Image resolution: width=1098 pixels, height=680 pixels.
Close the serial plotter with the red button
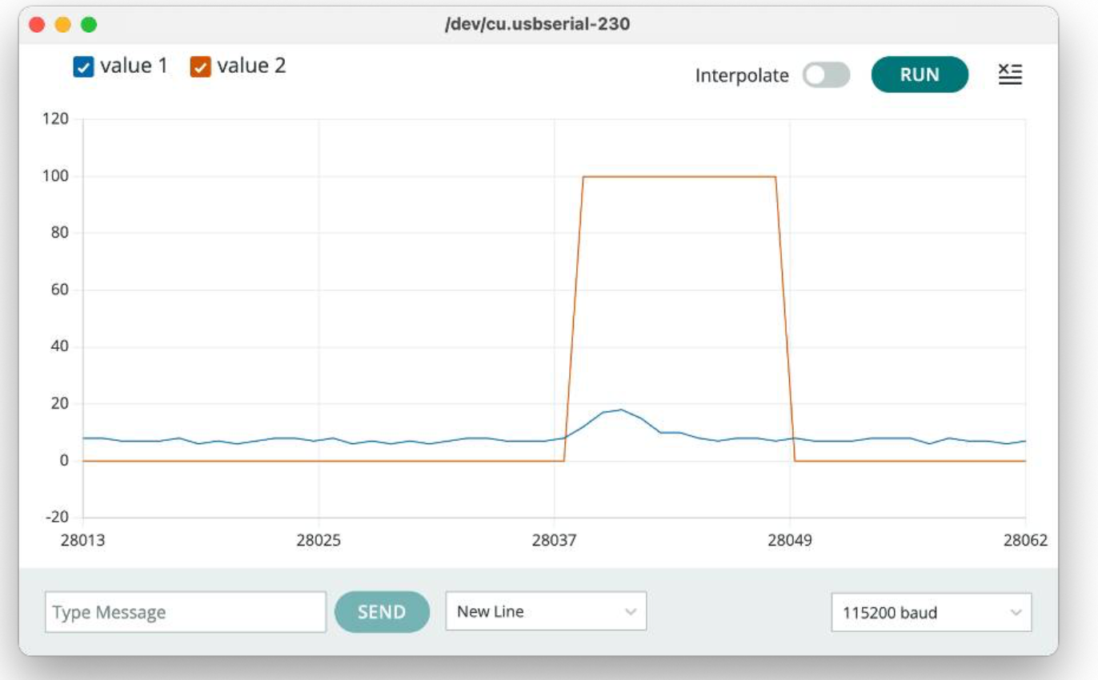[37, 25]
